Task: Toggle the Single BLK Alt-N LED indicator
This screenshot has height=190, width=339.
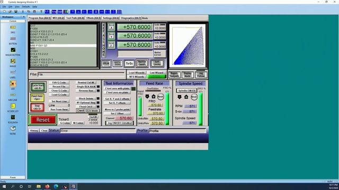Action: [98, 87]
